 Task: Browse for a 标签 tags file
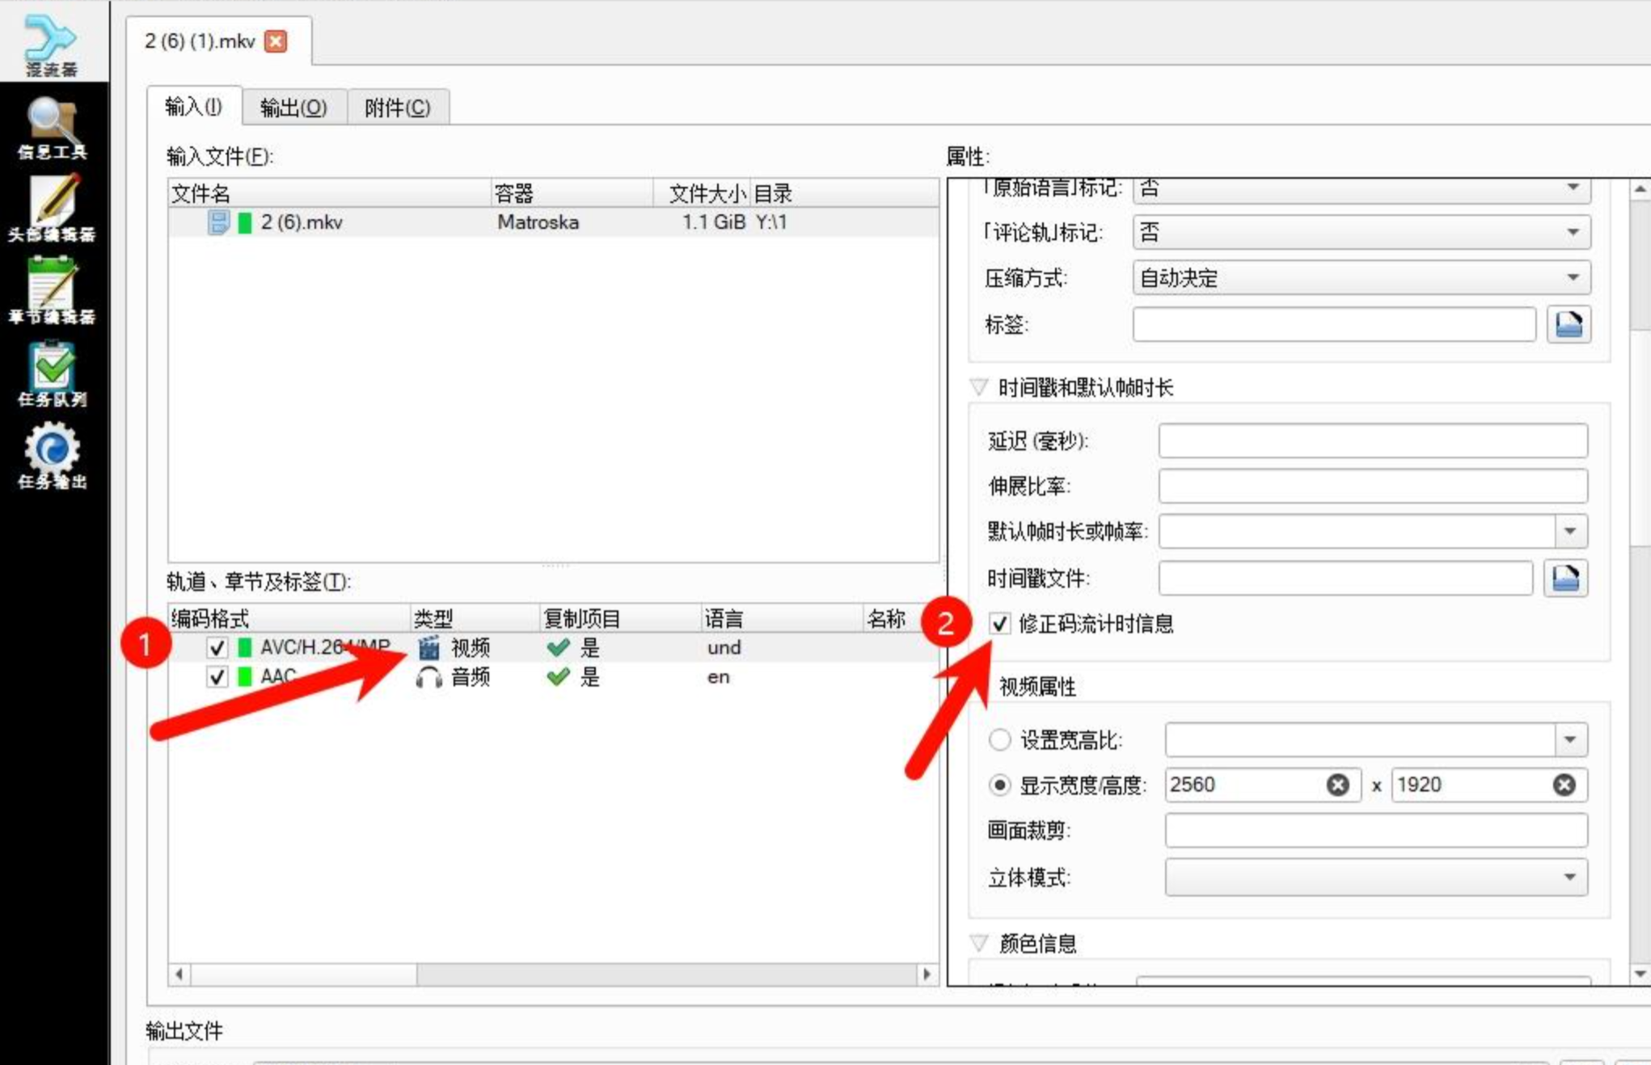click(1569, 325)
